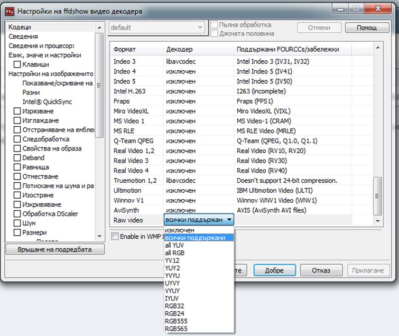Select 'Кодеци' in the settings tree
The height and width of the screenshot is (336, 399).
[20, 27]
